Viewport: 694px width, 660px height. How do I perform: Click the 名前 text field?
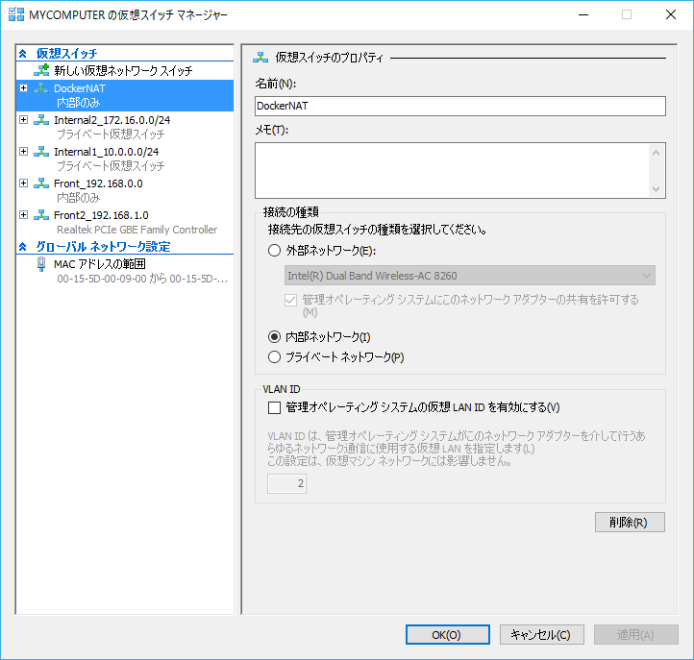coord(459,107)
